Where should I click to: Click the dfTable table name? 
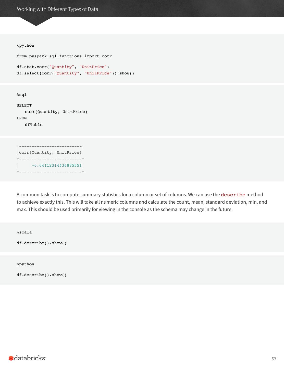[34, 125]
